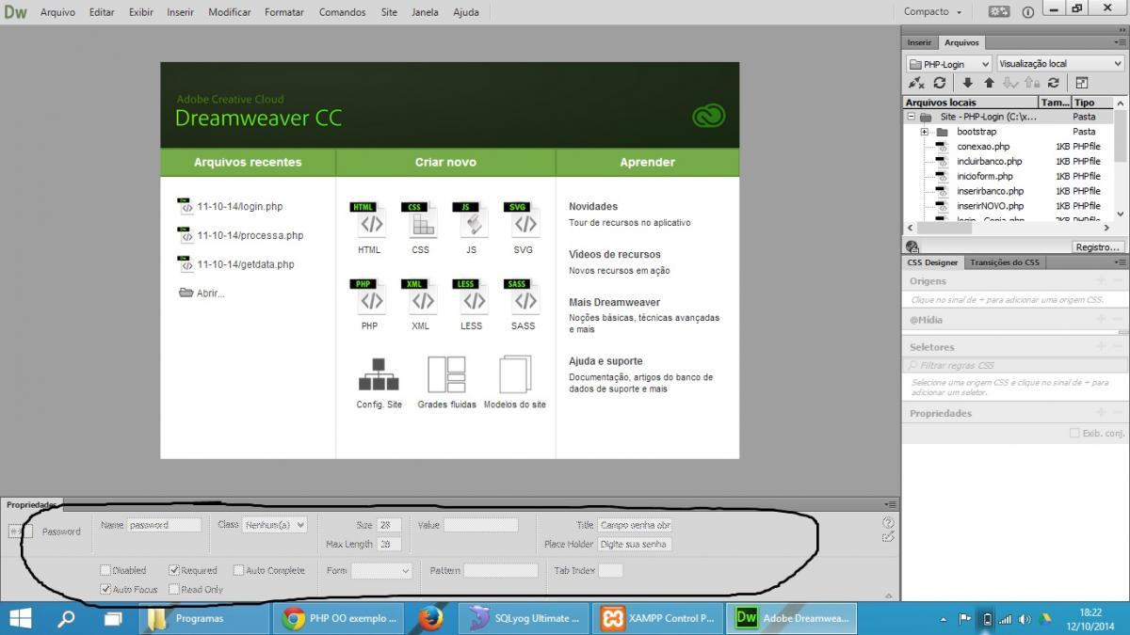Switch to the Inserir tab
The height and width of the screenshot is (635, 1130).
[x=919, y=42]
